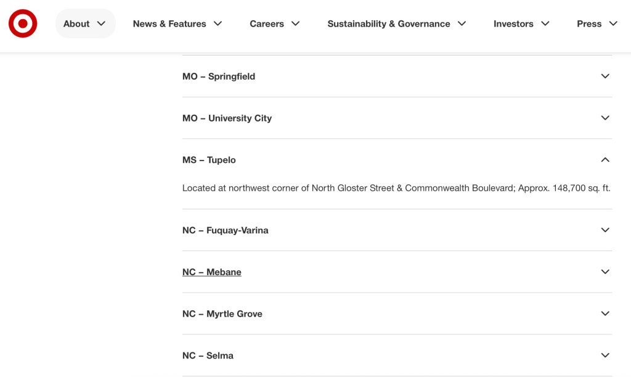Expand the NC – Myrtle Grove chevron
This screenshot has height=377, width=631.
(605, 314)
